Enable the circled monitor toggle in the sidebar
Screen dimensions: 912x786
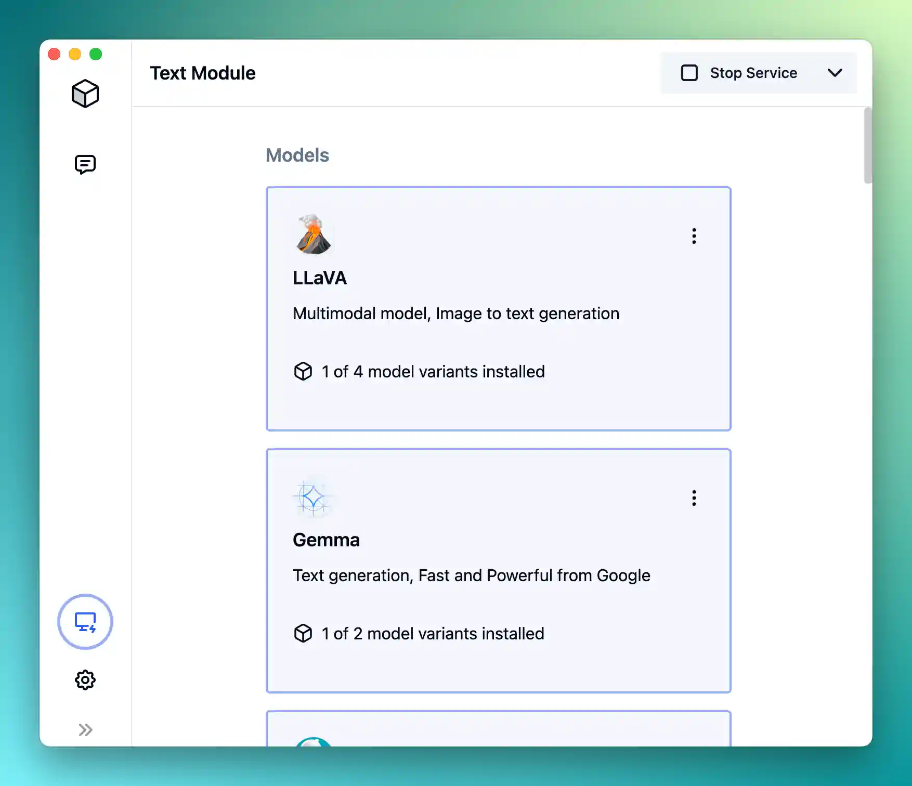(x=85, y=622)
